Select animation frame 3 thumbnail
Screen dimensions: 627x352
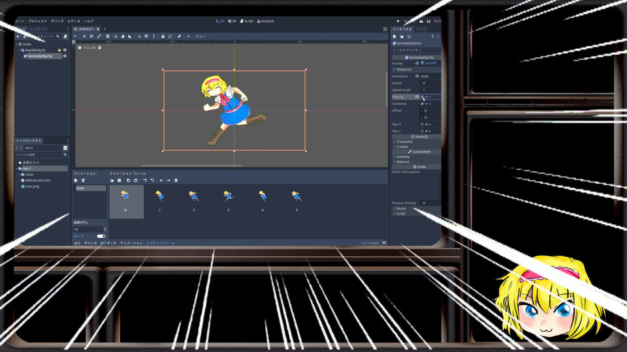click(x=228, y=195)
